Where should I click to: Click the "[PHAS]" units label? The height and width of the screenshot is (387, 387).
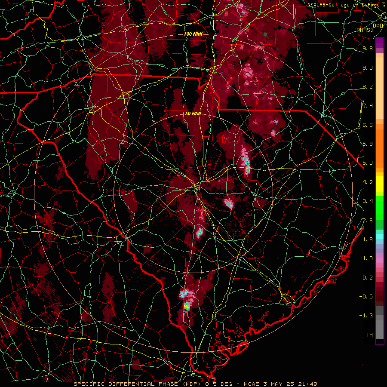(363, 30)
